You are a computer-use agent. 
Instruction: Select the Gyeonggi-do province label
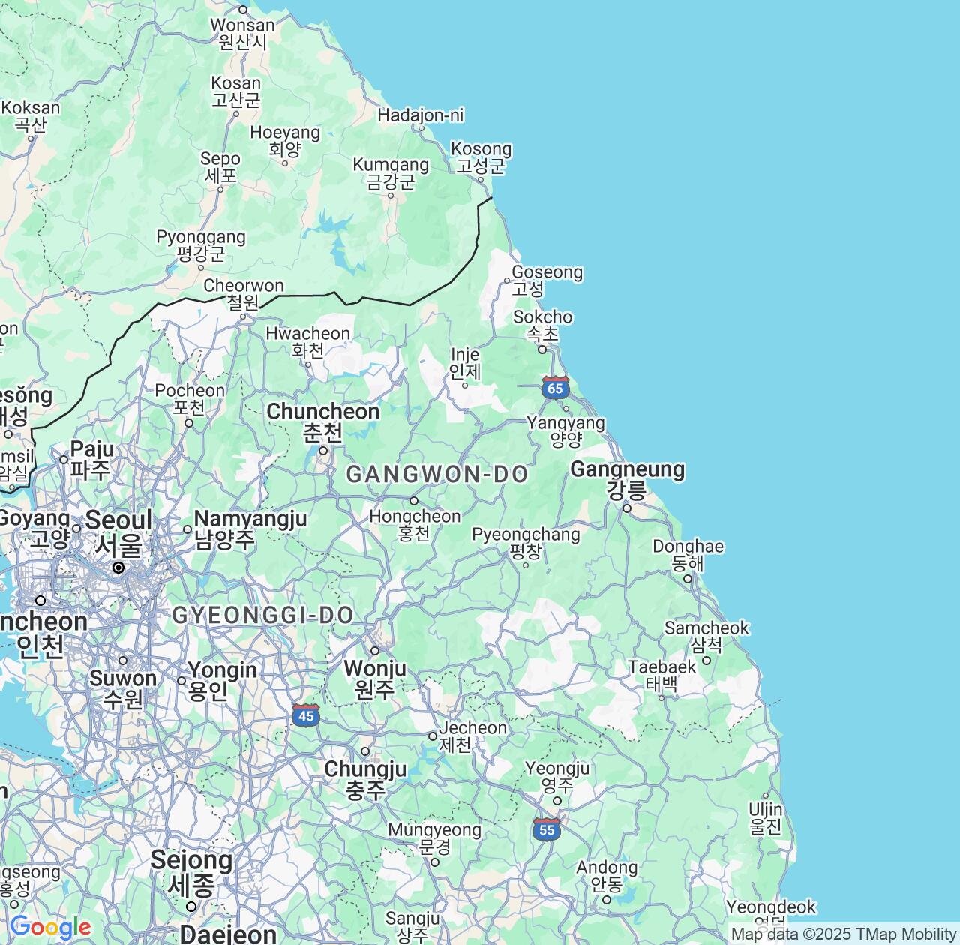(x=262, y=615)
